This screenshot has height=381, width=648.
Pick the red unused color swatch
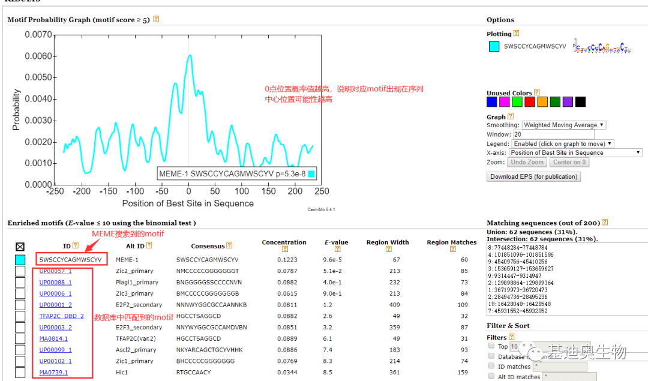click(x=530, y=101)
